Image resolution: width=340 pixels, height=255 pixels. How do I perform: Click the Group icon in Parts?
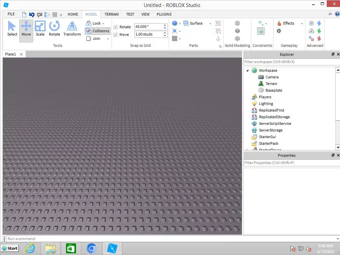pyautogui.click(x=218, y=23)
